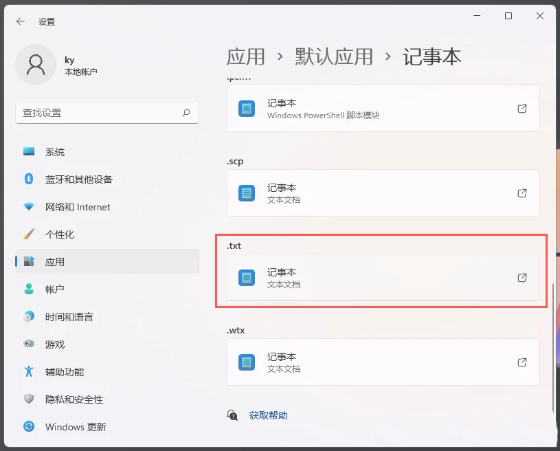The image size is (560, 451).
Task: Open Windows 更新 settings
Action: pos(107,427)
